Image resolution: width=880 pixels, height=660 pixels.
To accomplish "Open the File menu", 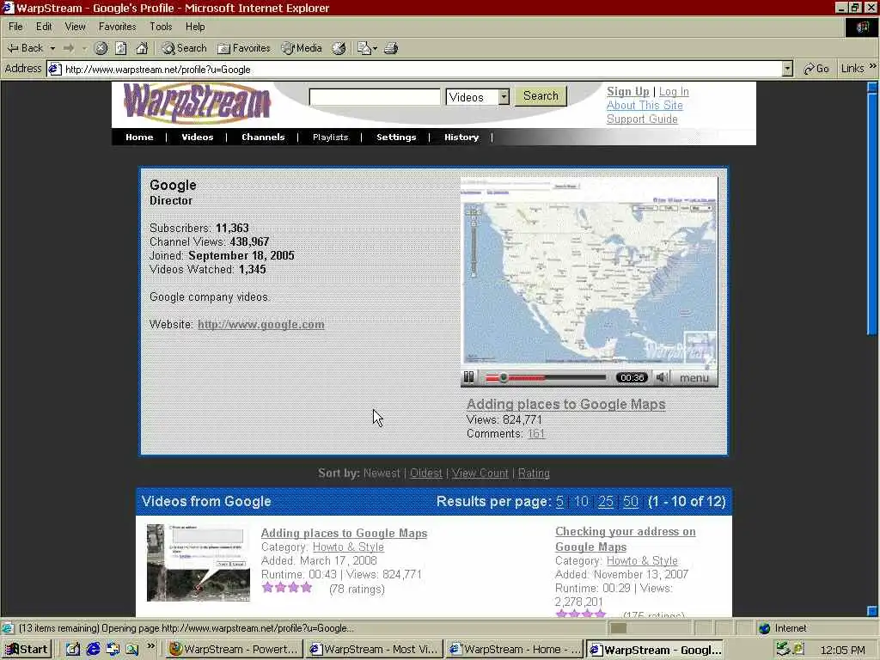I will (x=15, y=27).
